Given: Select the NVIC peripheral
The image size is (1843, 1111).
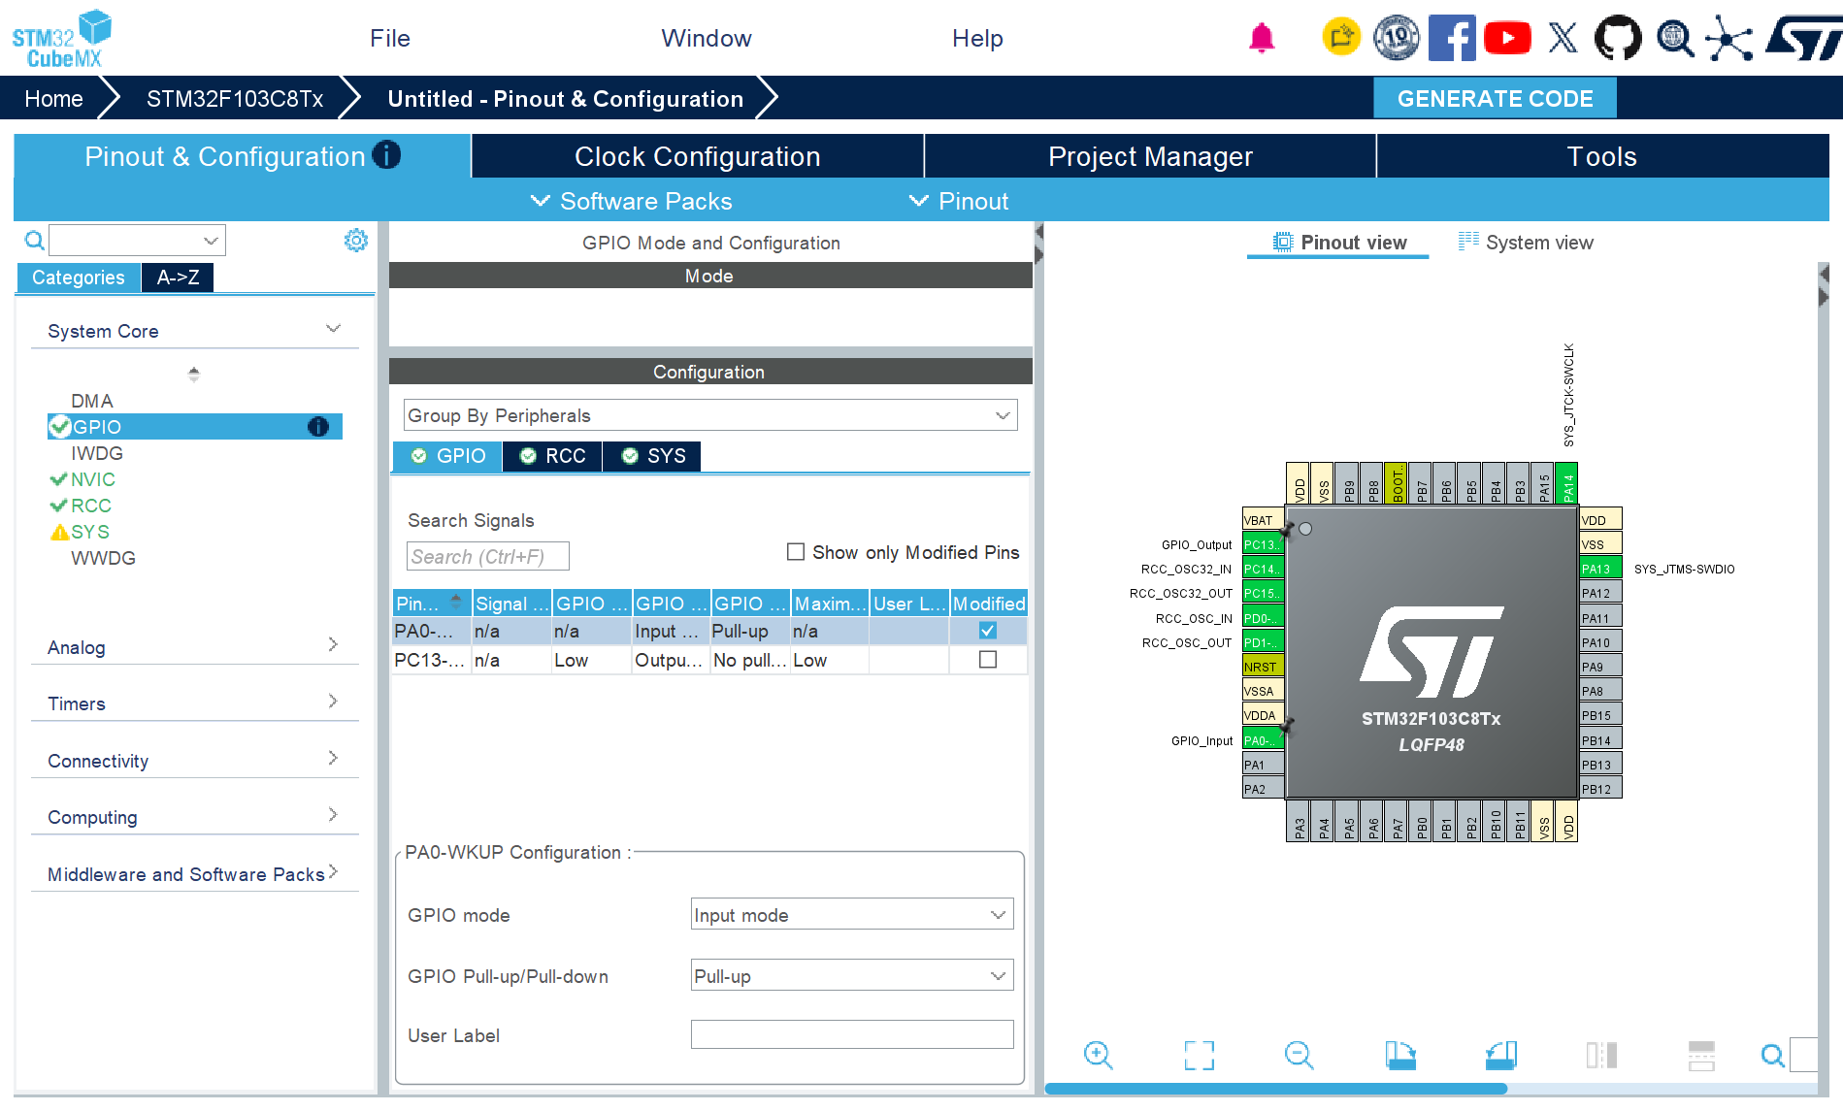Looking at the screenshot, I should pos(93,479).
